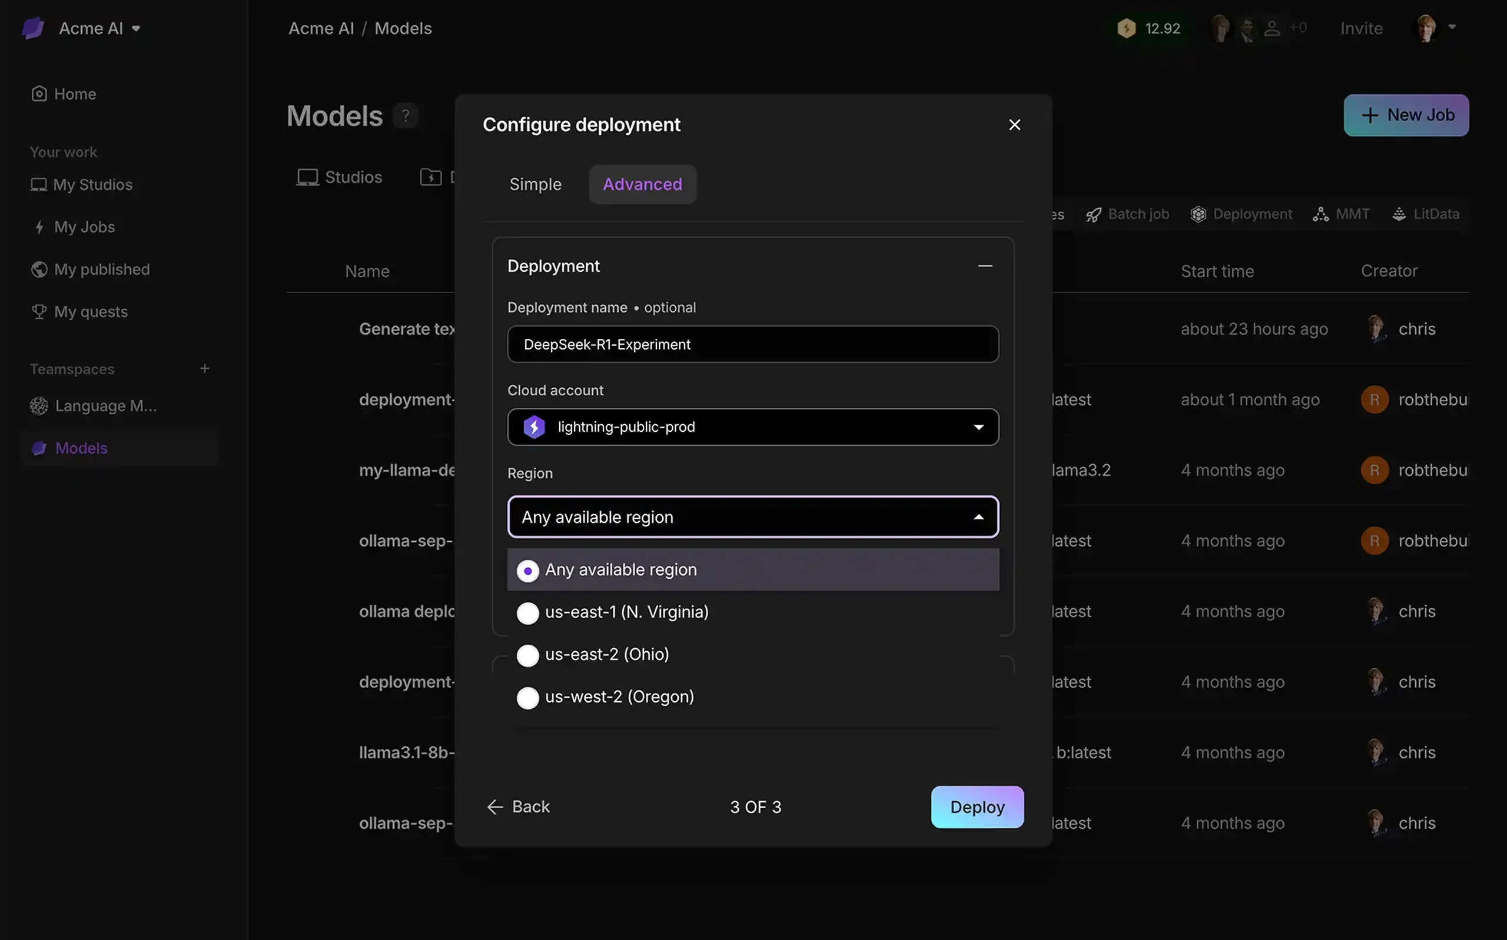Switch to the Studios tab
This screenshot has width=1507, height=940.
click(x=340, y=177)
